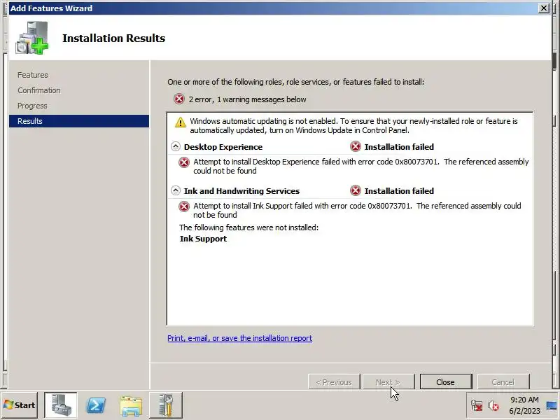This screenshot has width=560, height=420.
Task: Click the 'Installation Results' title heading
Action: click(x=113, y=38)
